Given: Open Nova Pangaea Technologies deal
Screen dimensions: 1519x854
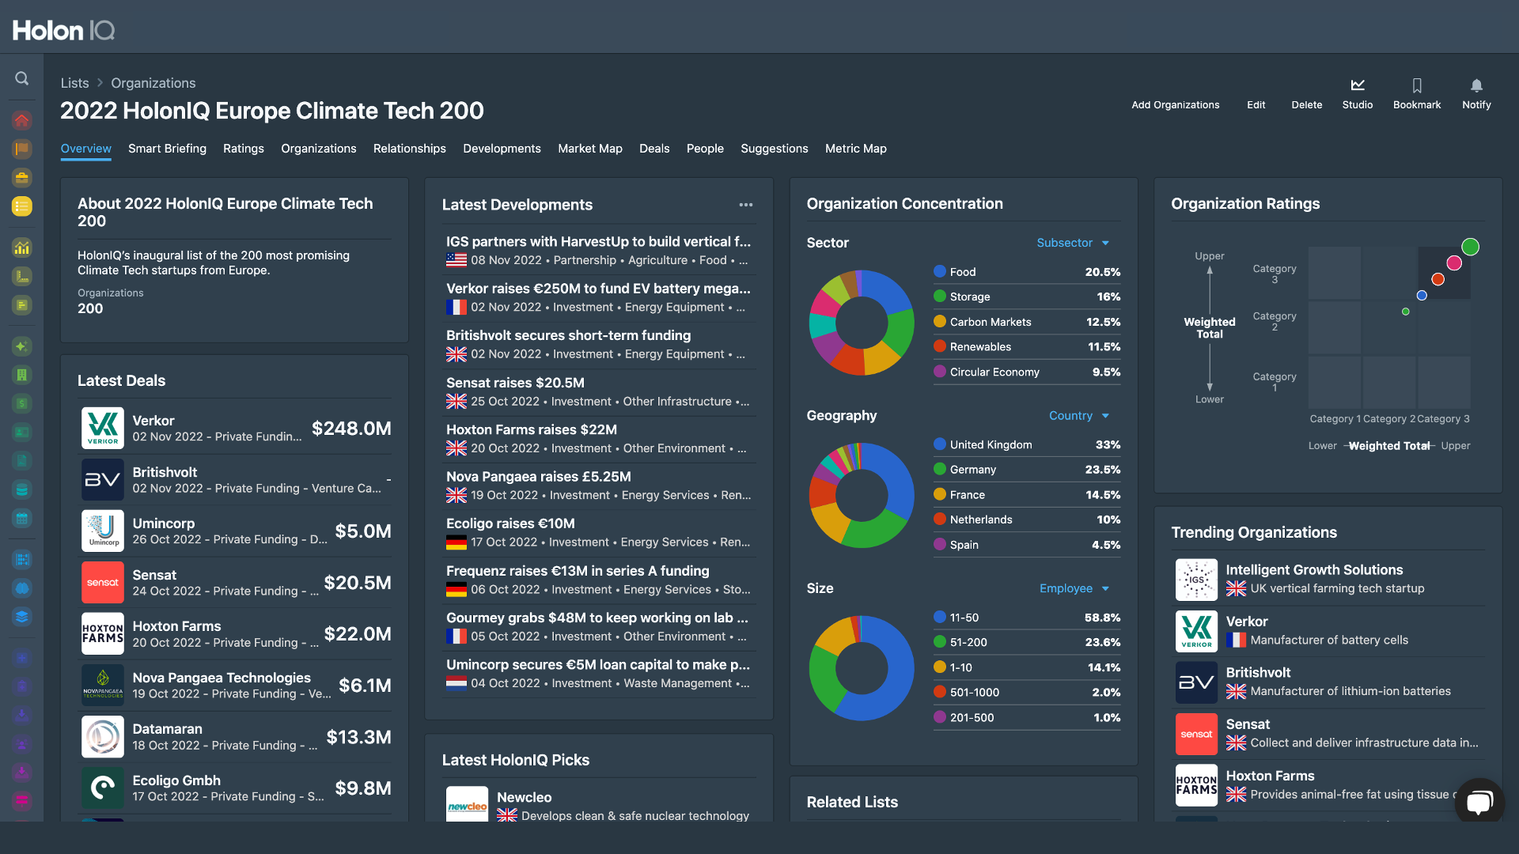Looking at the screenshot, I should pyautogui.click(x=236, y=685).
